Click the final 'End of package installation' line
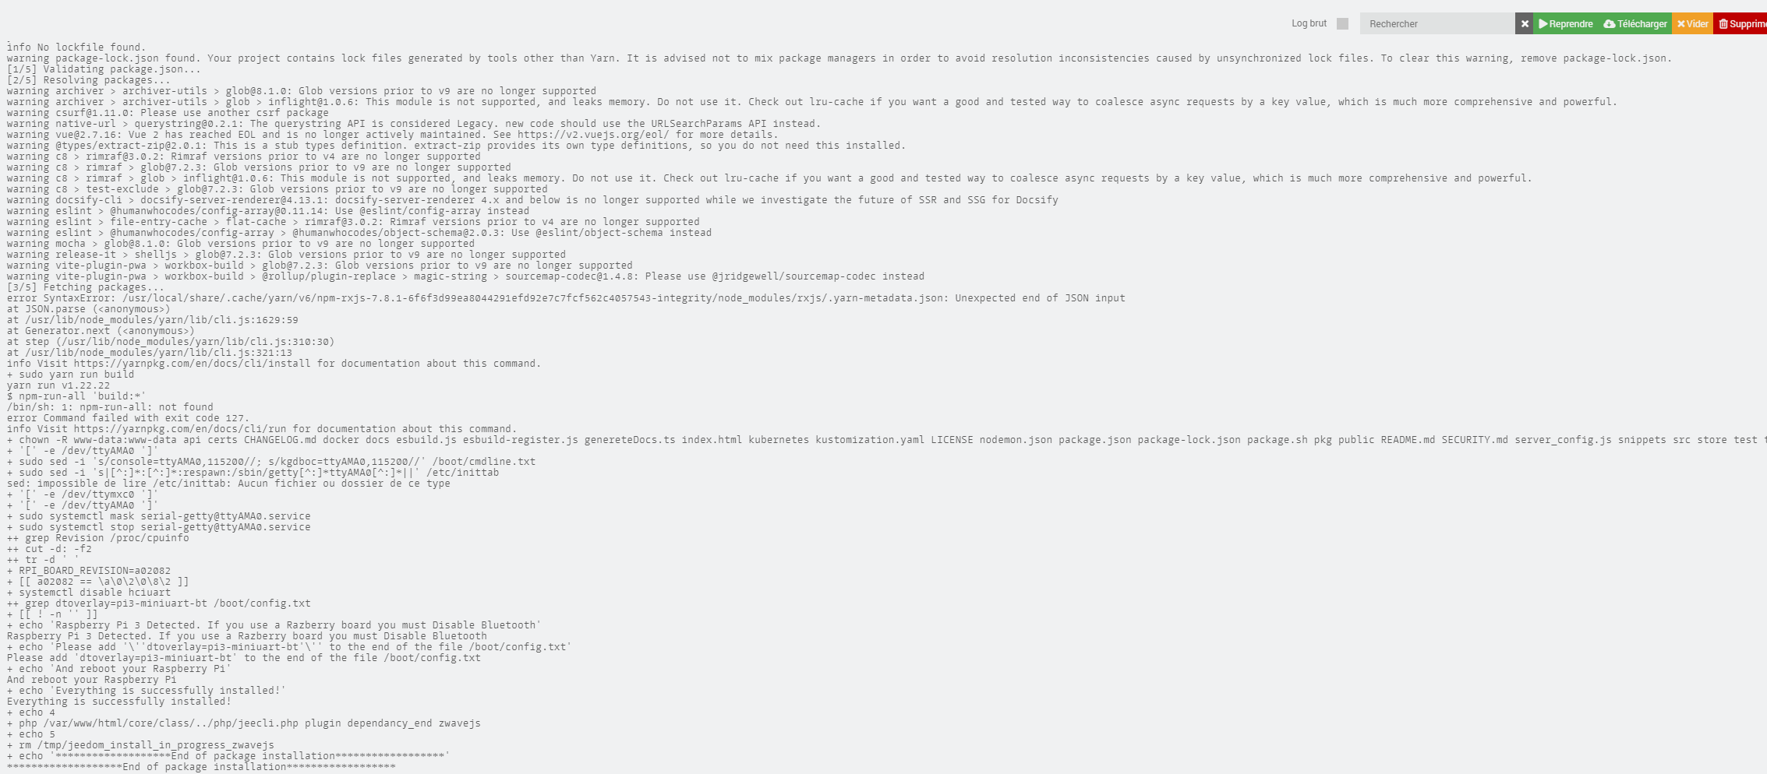Screen dimensions: 1767x774 [201, 767]
